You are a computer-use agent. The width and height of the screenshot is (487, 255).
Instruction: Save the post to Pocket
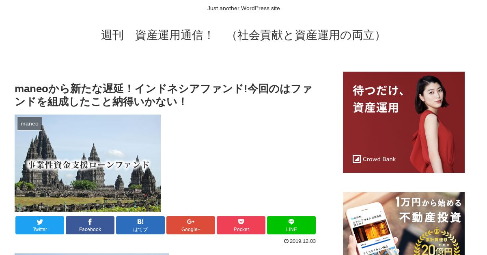[241, 225]
